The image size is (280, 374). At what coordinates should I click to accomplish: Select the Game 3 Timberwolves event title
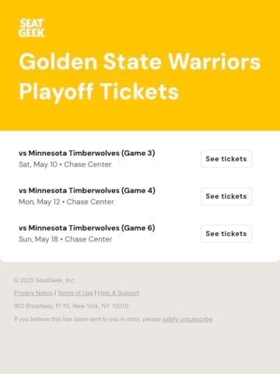click(87, 153)
